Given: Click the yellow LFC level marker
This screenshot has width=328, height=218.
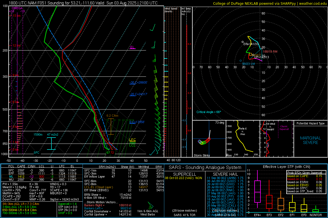Looking at the screenshot, I should tap(132, 140).
